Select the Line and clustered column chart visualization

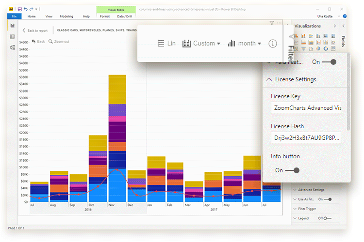point(326,43)
